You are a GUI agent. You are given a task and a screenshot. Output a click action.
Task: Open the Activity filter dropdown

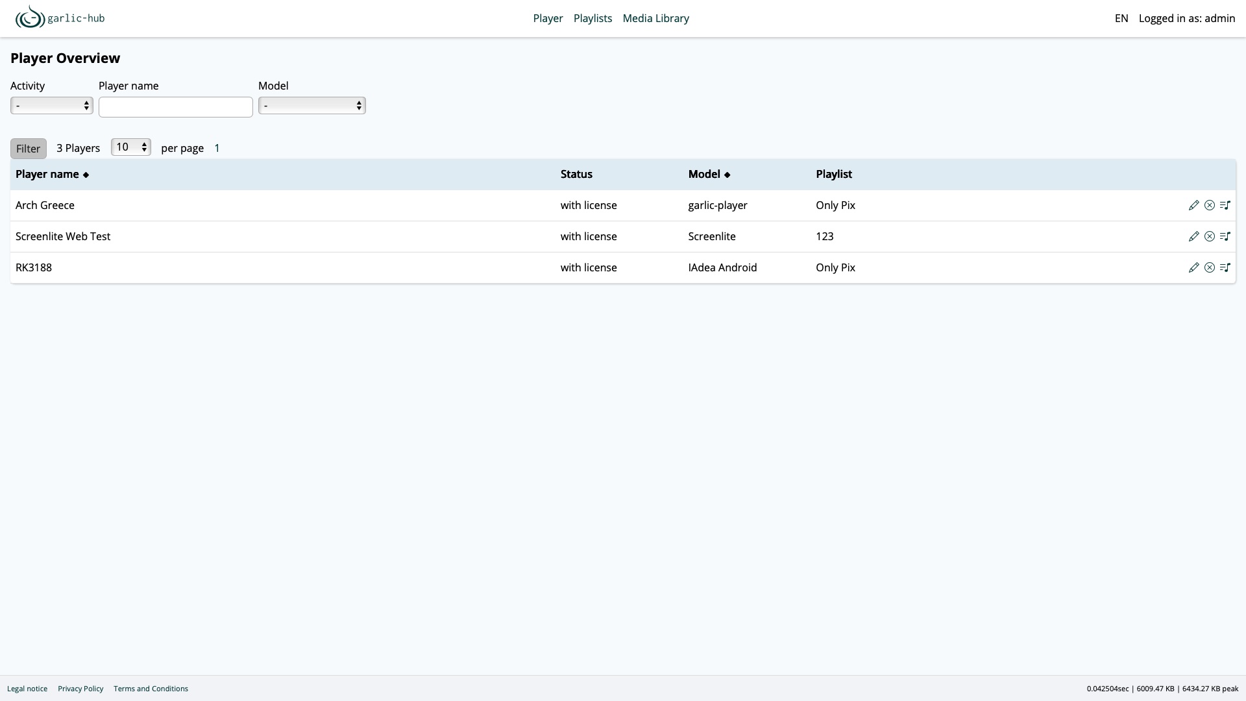(x=52, y=105)
